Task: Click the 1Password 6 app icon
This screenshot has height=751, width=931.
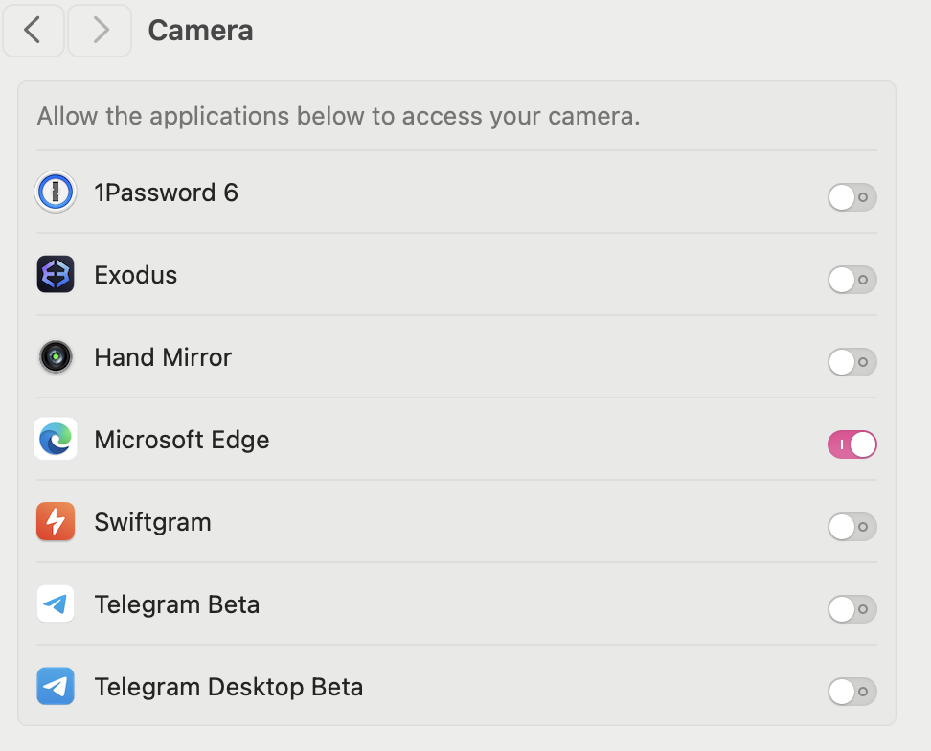Action: point(56,193)
